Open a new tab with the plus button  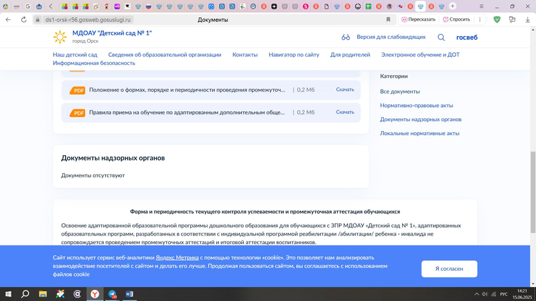tap(453, 6)
